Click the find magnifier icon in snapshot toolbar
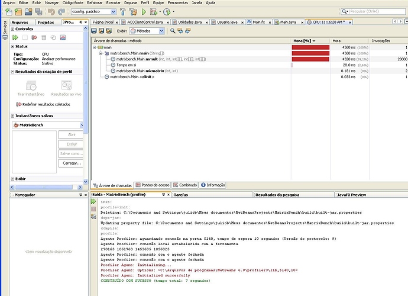 [173, 31]
